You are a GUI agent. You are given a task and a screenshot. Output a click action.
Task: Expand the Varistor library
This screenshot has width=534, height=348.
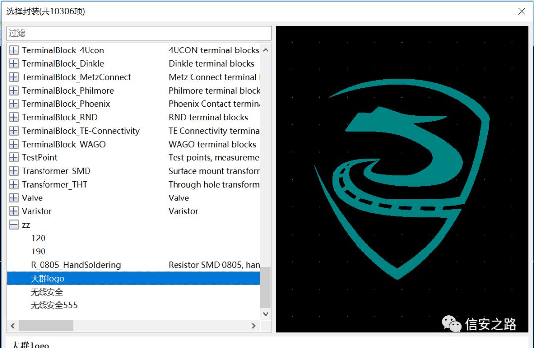click(x=14, y=211)
